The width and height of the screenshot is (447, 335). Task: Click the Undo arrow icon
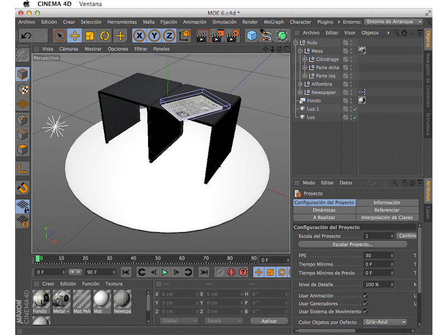tap(26, 36)
